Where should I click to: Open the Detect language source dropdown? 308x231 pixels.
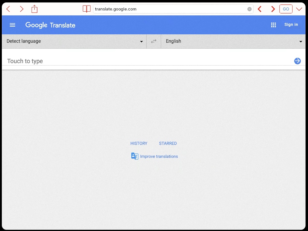tap(74, 41)
